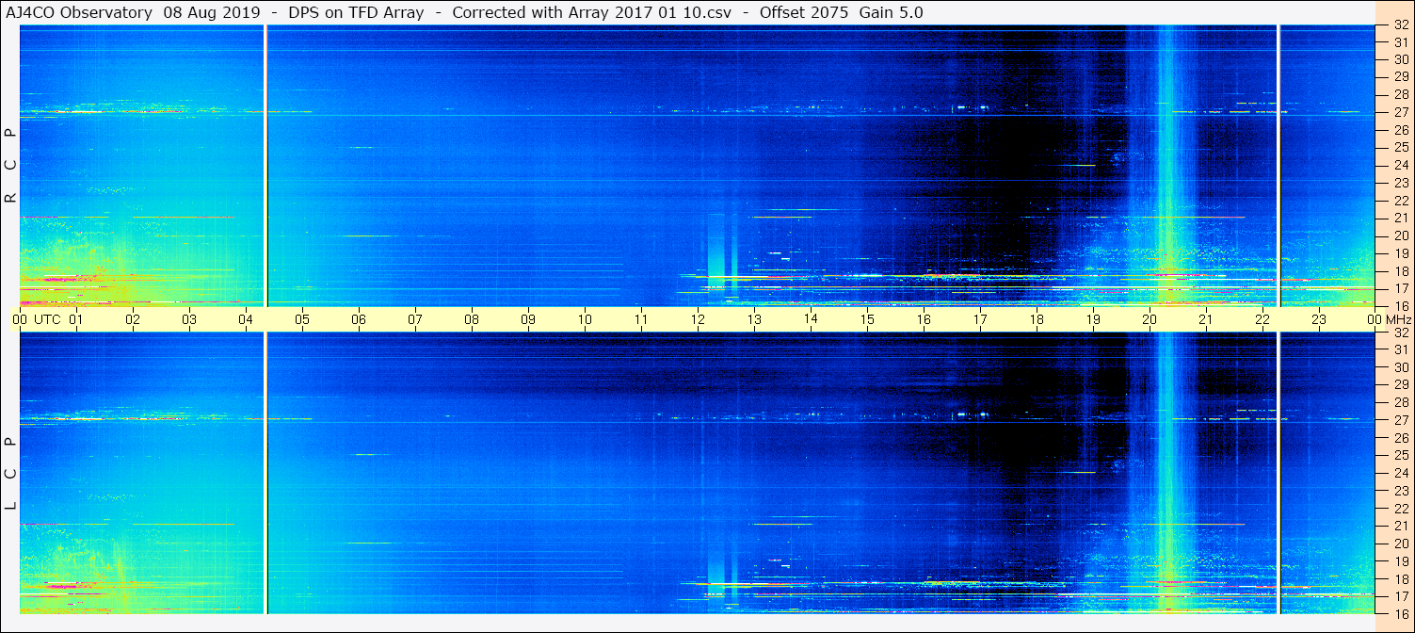The image size is (1415, 633).
Task: Select the 19 hour label on the time axis
Action: point(1093,319)
